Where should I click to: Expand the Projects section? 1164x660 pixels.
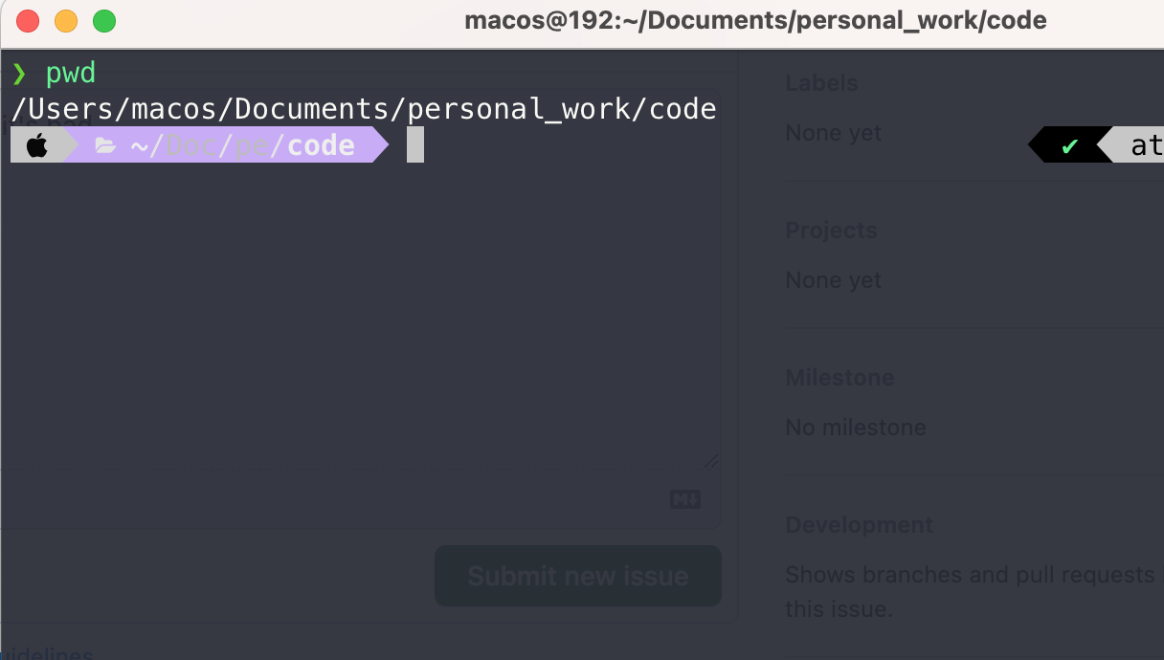click(831, 230)
